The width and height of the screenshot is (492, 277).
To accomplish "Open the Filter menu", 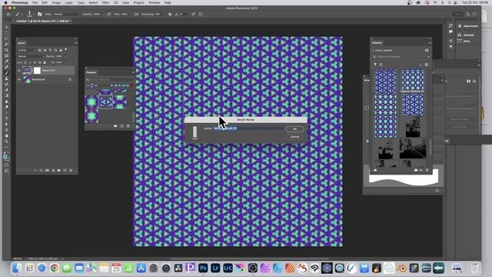I will (106, 2).
